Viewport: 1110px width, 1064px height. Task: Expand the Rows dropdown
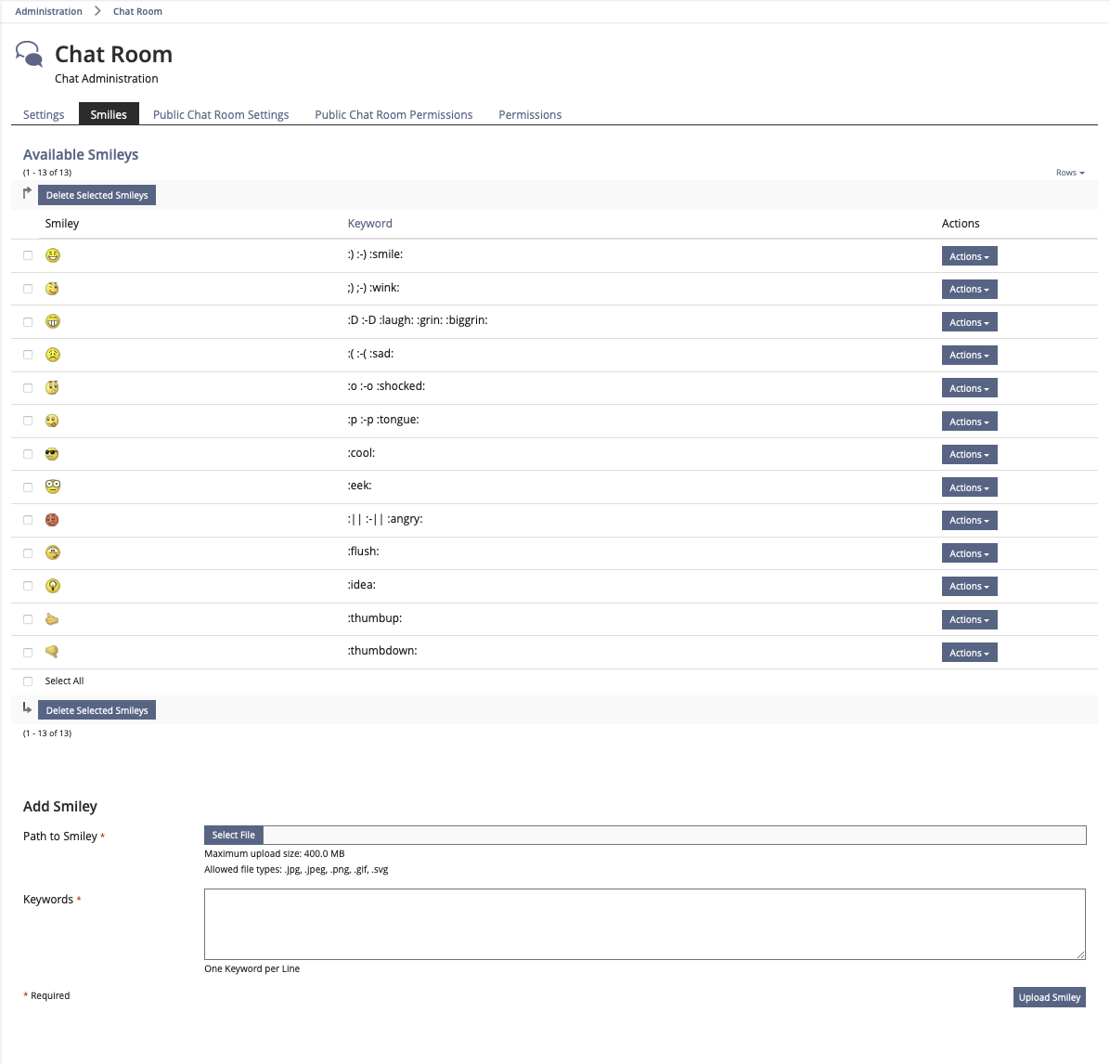[x=1069, y=173]
